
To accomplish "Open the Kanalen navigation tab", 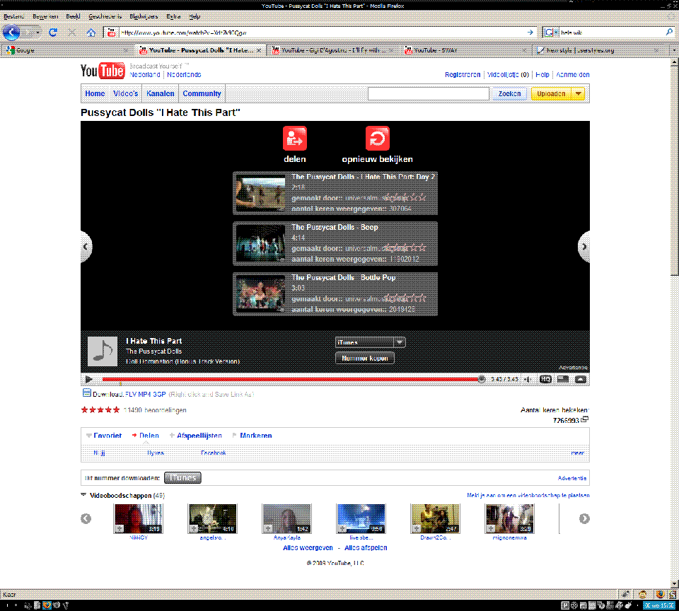I will [x=161, y=93].
